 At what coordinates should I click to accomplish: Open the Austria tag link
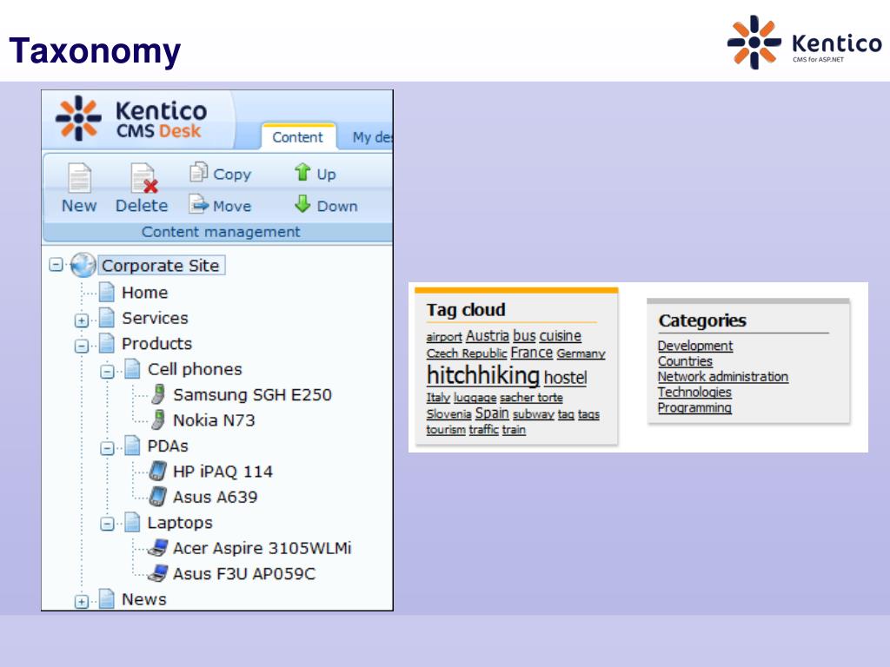[x=488, y=336]
